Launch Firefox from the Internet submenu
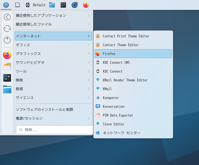Screen dimensions: 199x165 (x=133, y=54)
